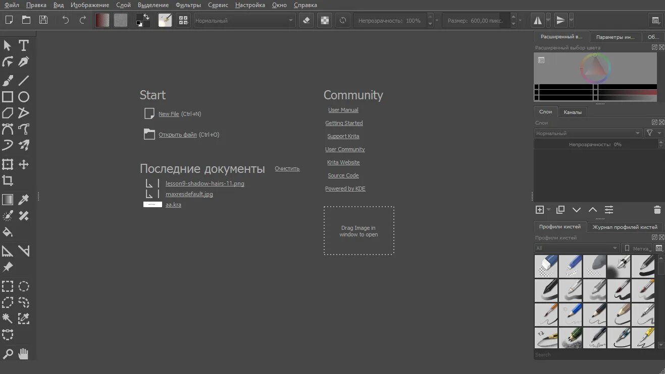The height and width of the screenshot is (374, 665).
Task: Switch to the Каналы tab
Action: pyautogui.click(x=573, y=112)
